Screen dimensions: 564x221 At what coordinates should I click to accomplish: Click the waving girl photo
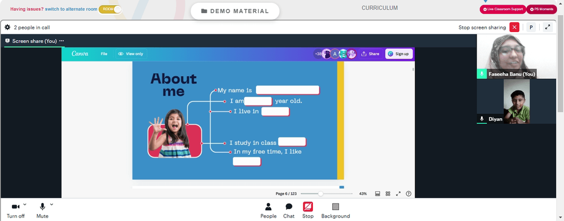174,134
